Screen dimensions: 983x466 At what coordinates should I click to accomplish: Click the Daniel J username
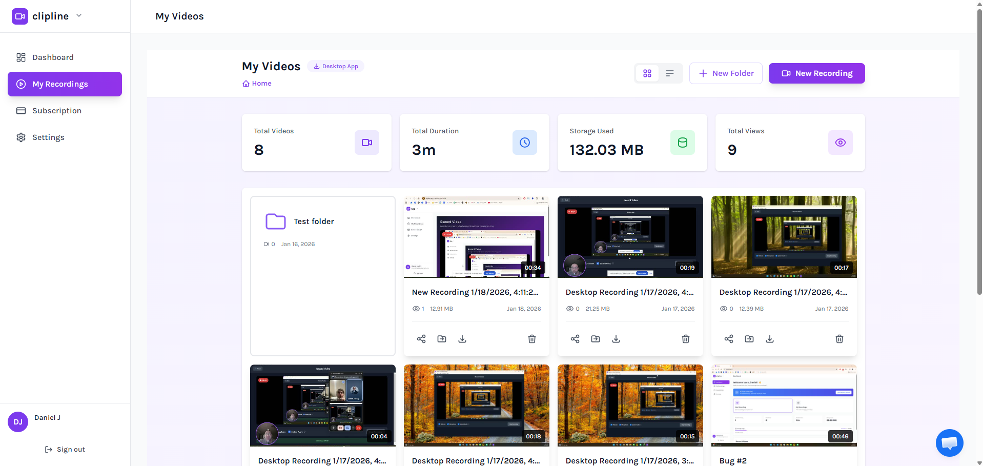(x=48, y=418)
